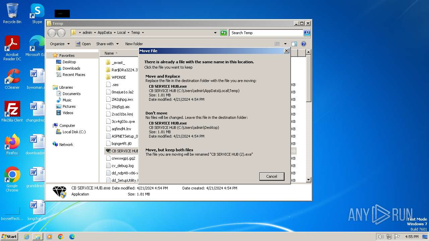Image resolution: width=429 pixels, height=241 pixels.
Task: Select Downloads under Favorites
Action: pyautogui.click(x=71, y=68)
